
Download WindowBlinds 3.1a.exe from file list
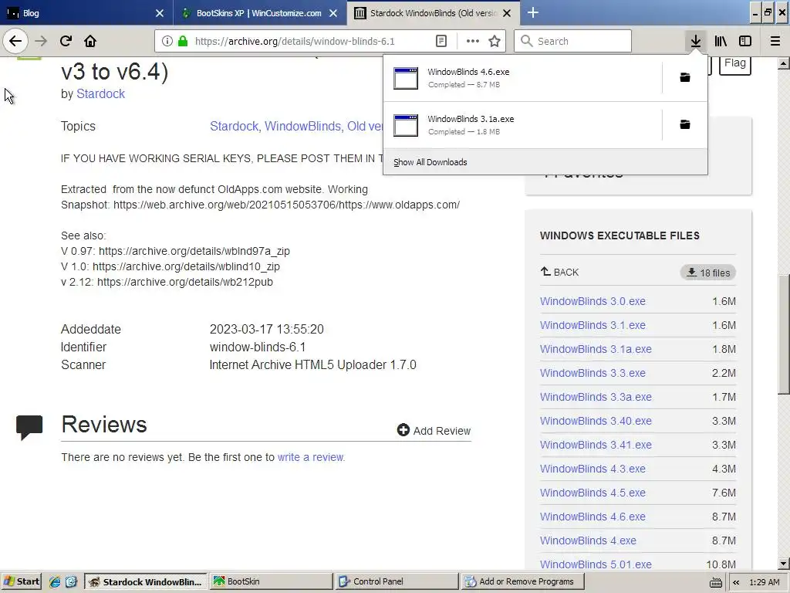(596, 350)
